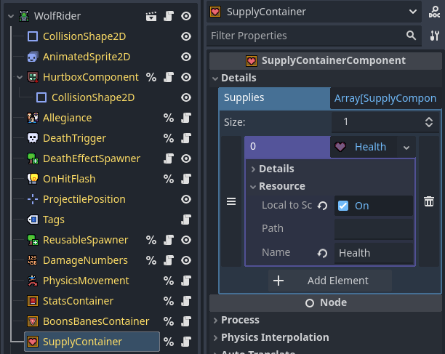Open the StatsContainer script icon
The image size is (445, 354).
tap(186, 301)
